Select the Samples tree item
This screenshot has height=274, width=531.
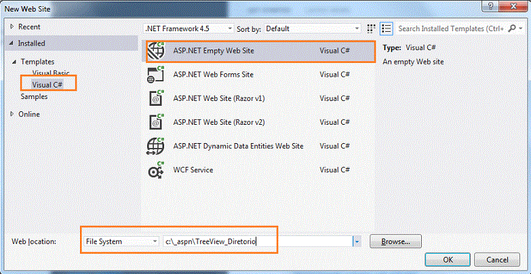point(34,96)
